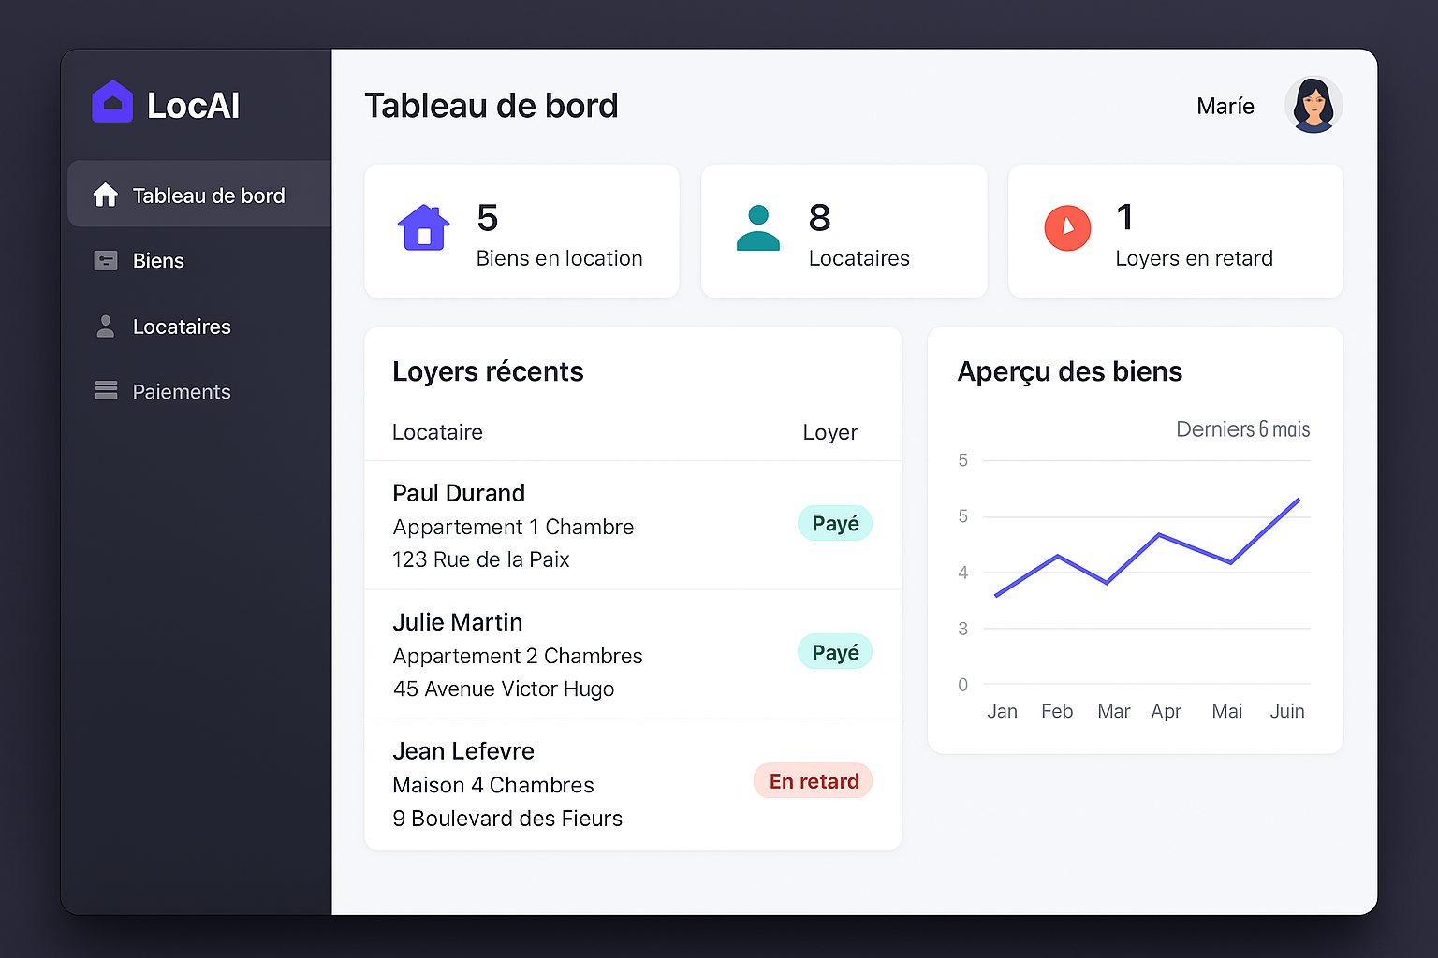The width and height of the screenshot is (1438, 958).
Task: Click the red late-rent alert icon
Action: pos(1067,228)
